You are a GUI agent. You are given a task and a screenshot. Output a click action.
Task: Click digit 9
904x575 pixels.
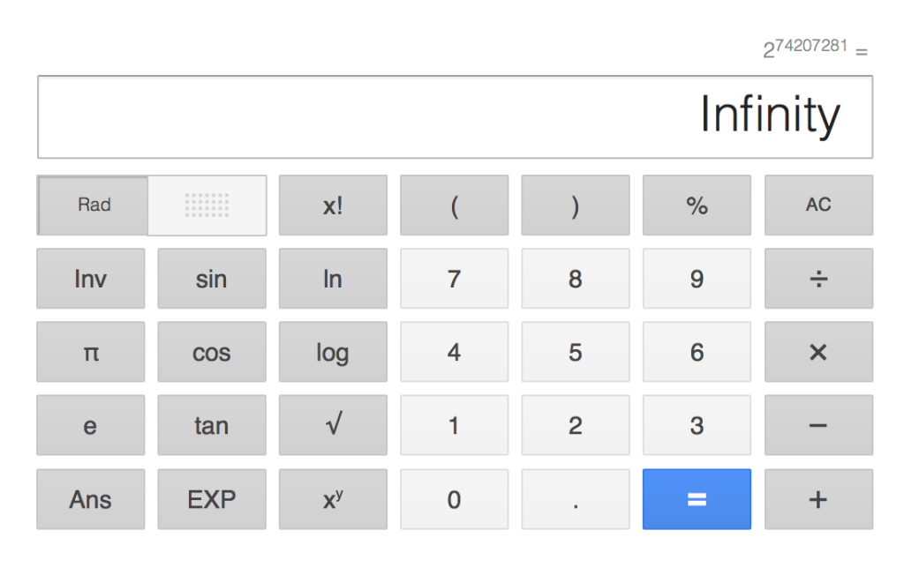697,279
